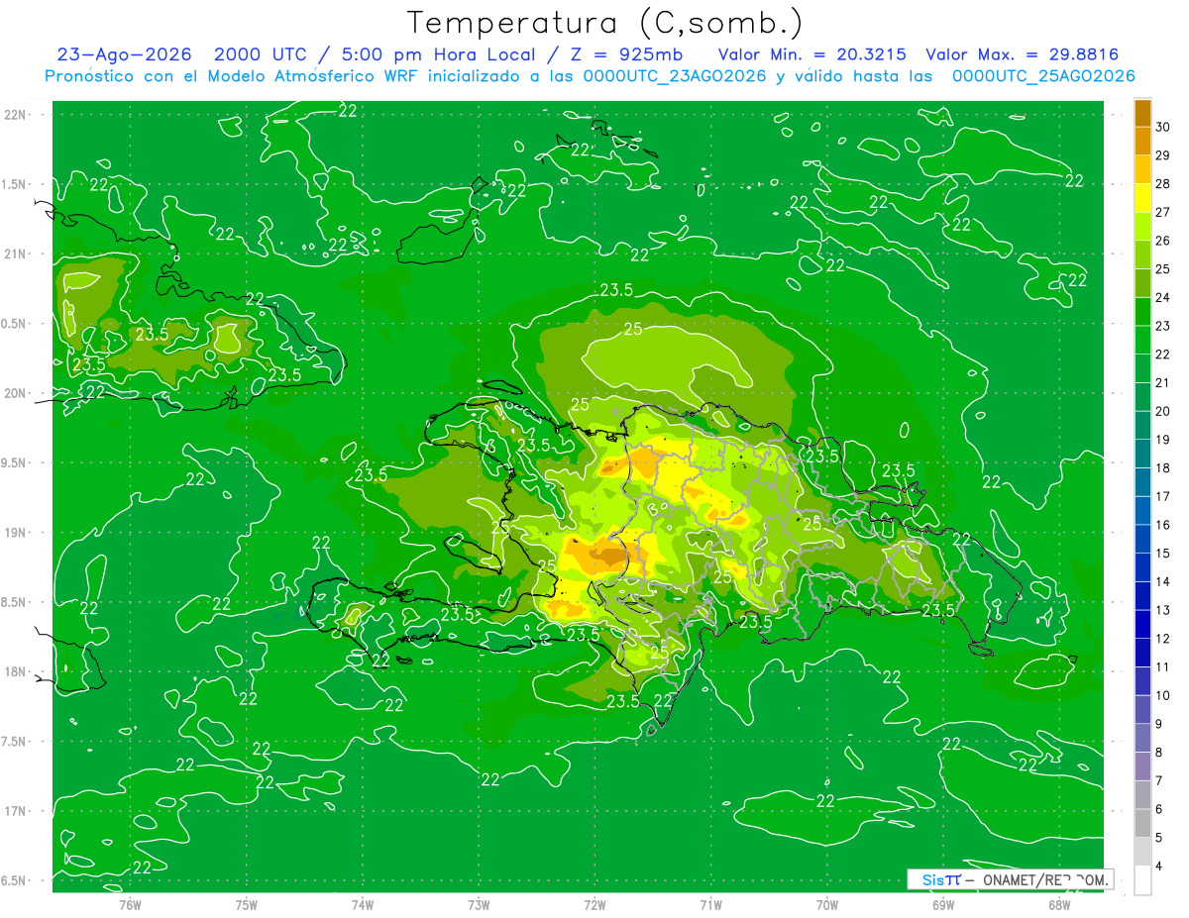The width and height of the screenshot is (1189, 918).
Task: Pick the orange swatch between 29 and 30
Action: (x=1142, y=141)
